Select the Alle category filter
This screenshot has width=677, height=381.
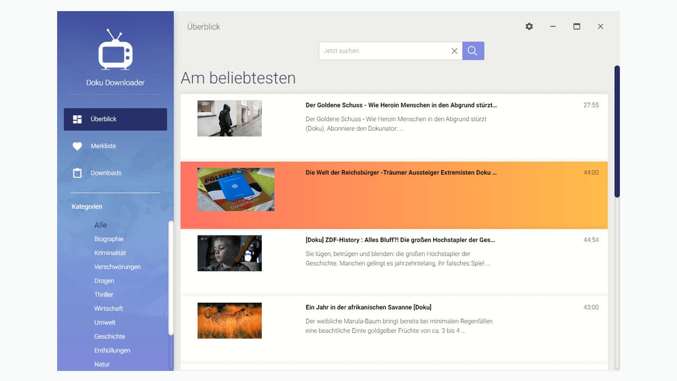[x=100, y=225]
